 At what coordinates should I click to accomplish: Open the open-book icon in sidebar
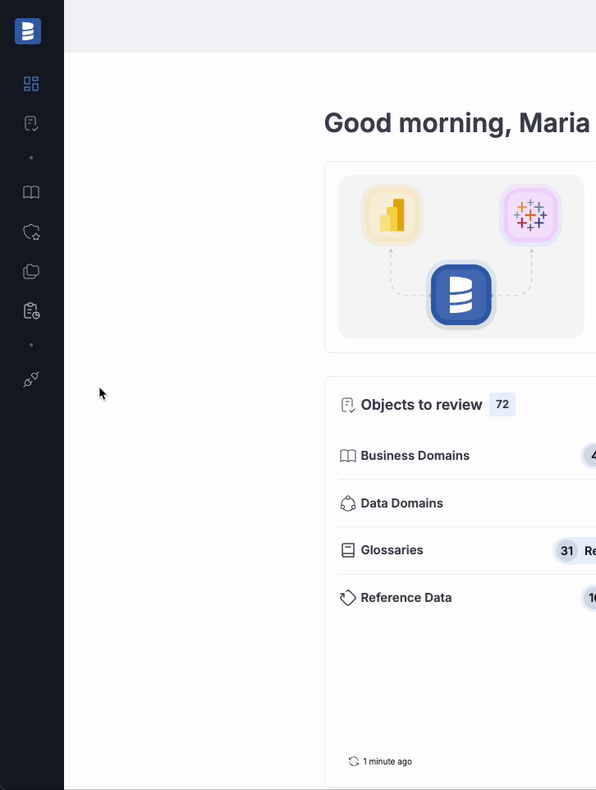[31, 192]
